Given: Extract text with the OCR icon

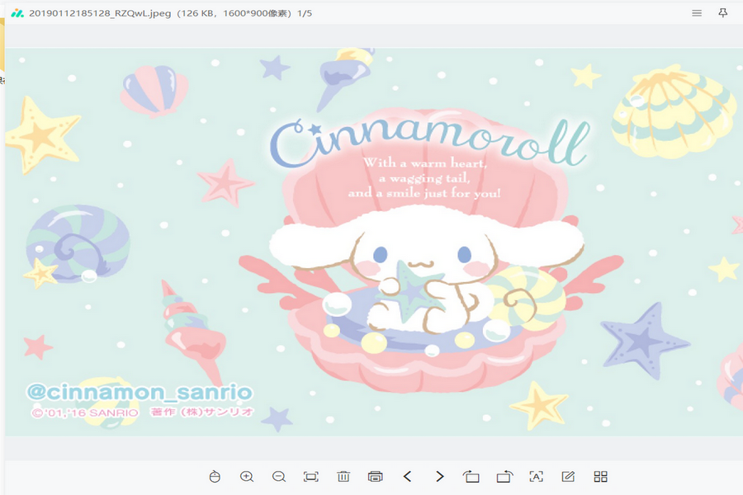Looking at the screenshot, I should 536,477.
